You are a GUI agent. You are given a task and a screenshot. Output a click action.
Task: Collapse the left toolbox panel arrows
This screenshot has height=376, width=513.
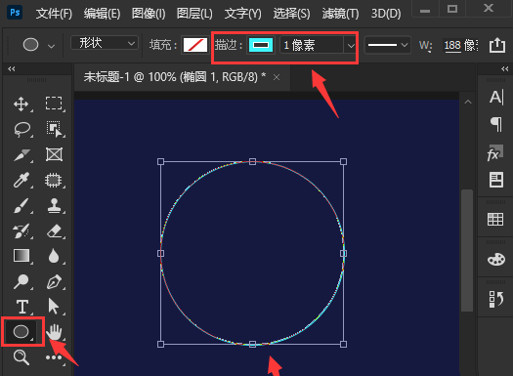tap(12, 68)
